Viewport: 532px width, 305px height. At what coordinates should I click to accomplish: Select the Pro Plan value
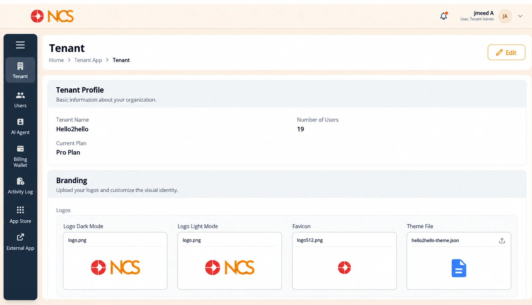tap(68, 152)
